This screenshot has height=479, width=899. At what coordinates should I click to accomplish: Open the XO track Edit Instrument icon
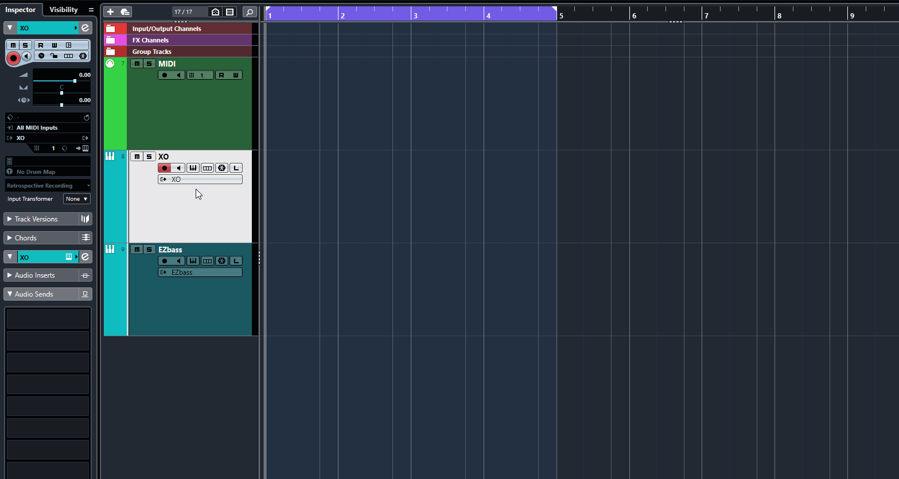point(193,168)
